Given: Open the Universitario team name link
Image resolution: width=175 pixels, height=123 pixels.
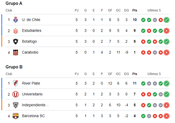Looking at the screenshot, I should [32, 94].
